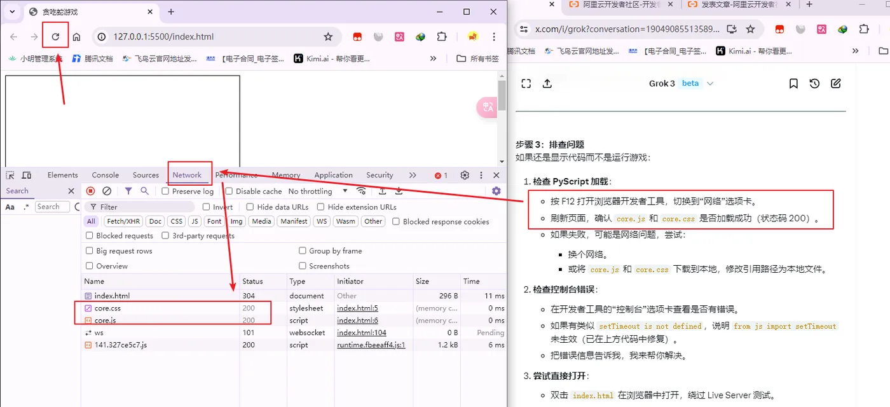Expand more DevTools tabs chevron
This screenshot has width=890, height=407.
pyautogui.click(x=413, y=175)
